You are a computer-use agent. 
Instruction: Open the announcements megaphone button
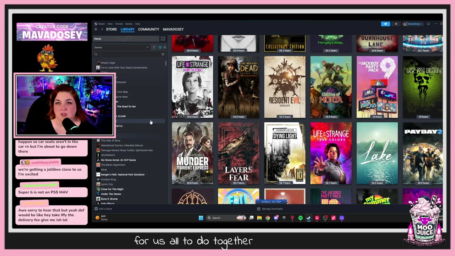click(386, 24)
